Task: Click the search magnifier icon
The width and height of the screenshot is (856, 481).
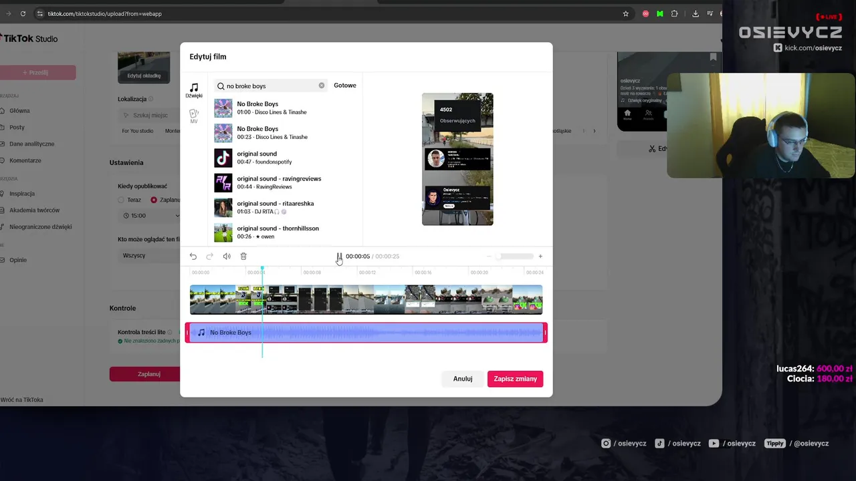Action: coord(221,86)
